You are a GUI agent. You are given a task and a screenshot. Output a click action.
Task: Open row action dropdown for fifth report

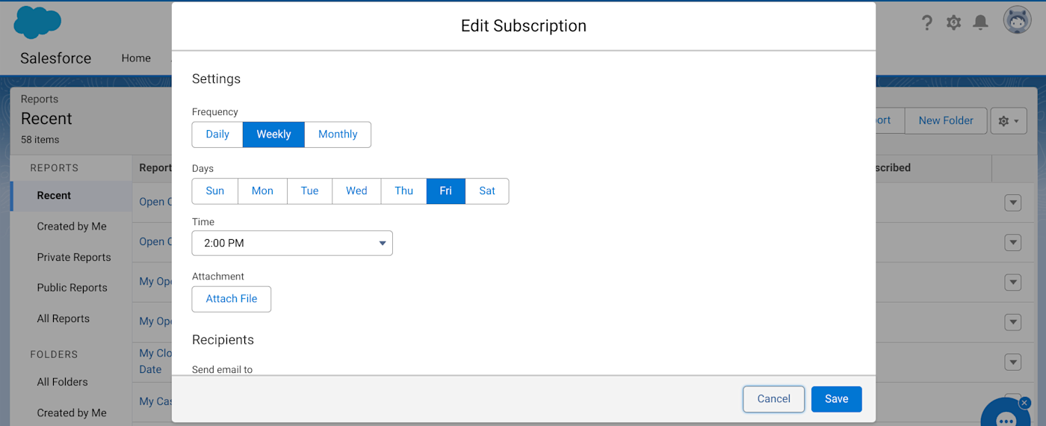1012,362
